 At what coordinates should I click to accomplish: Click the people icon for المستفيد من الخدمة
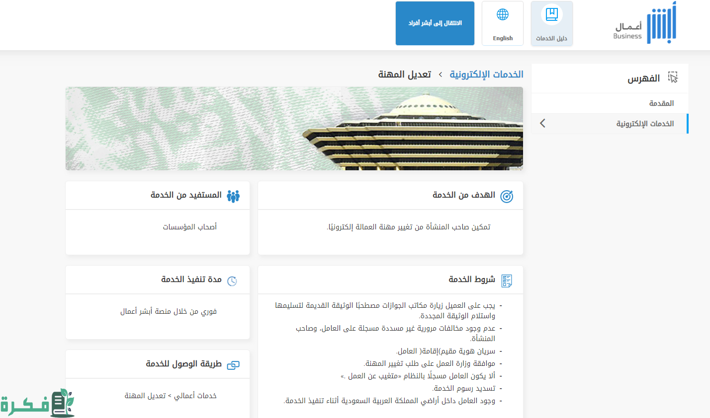pos(233,196)
